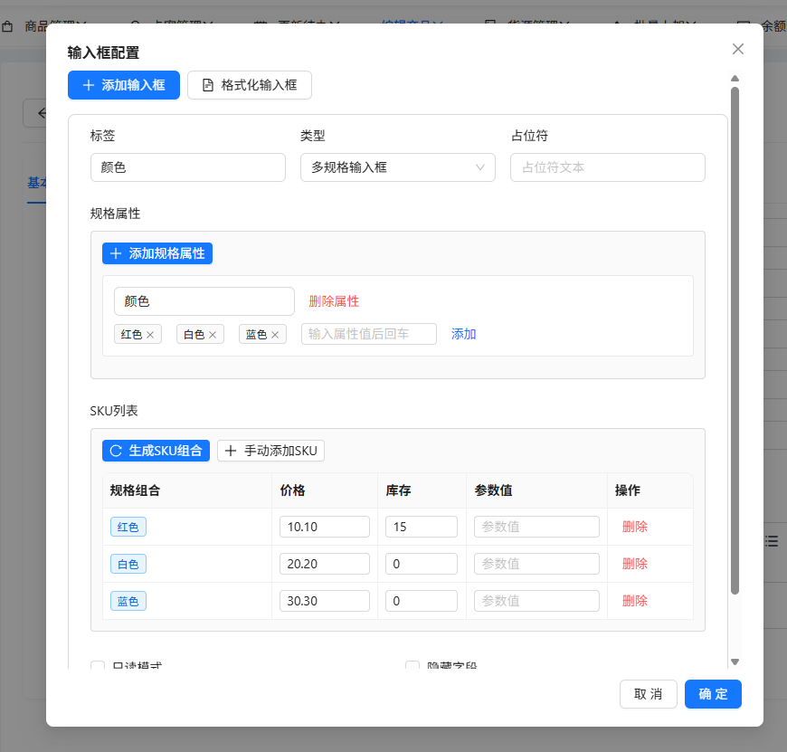Viewport: 787px width, 752px height.
Task: Tick the 隐藏字段 checkbox
Action: pos(412,667)
